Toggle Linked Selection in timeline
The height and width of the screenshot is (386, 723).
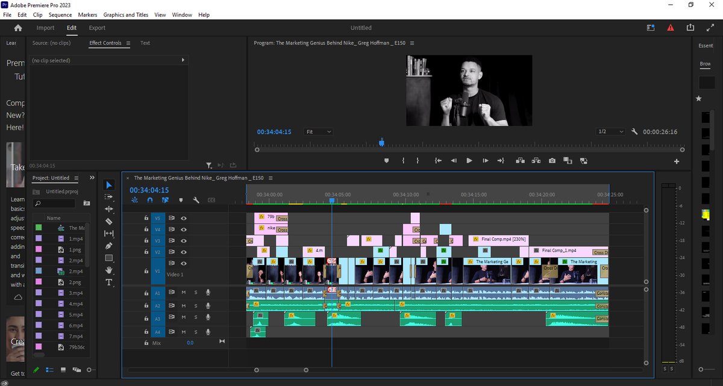coord(165,200)
